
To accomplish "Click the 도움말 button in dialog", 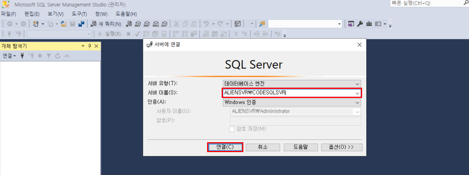I will click(x=301, y=147).
